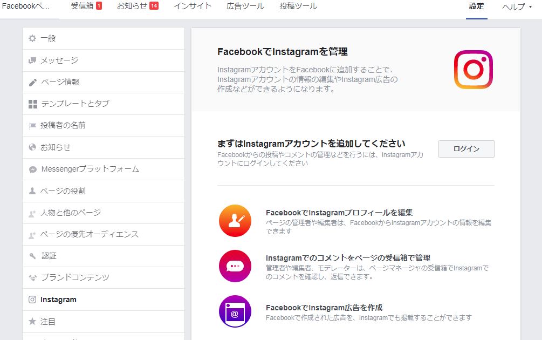Select 認証 text in sidebar

49,256
